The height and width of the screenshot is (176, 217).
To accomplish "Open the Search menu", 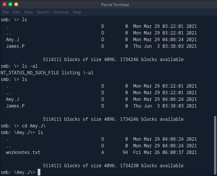I will point(43,12).
